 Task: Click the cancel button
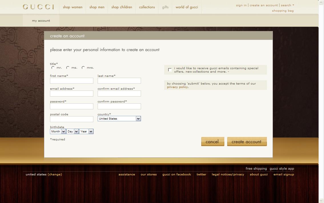(213, 142)
